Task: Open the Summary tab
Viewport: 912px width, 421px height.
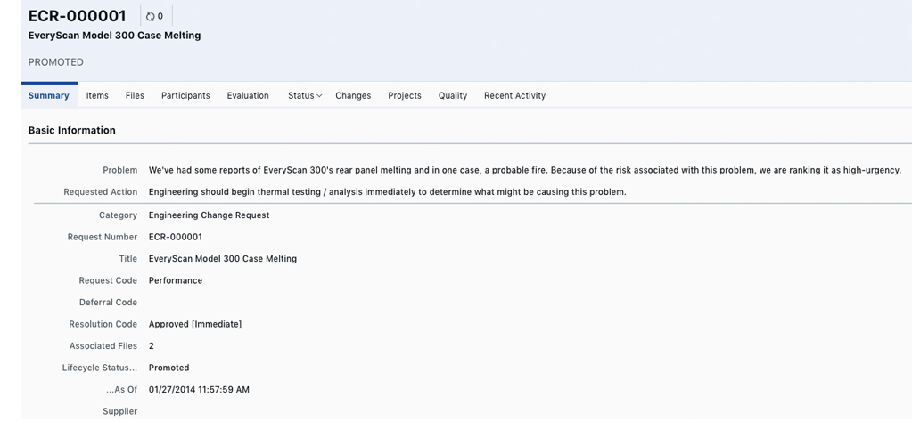Action: coord(49,96)
